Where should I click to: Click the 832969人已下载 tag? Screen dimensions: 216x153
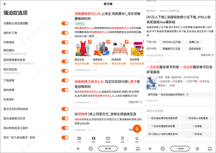pos(171,42)
